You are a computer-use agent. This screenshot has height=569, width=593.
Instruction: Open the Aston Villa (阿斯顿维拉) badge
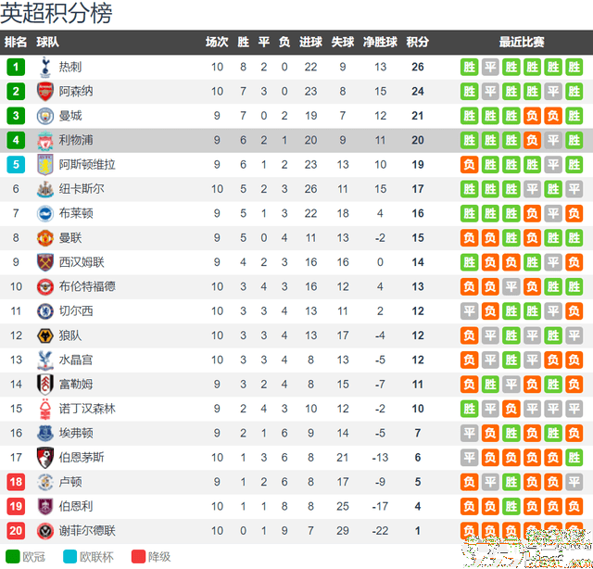pyautogui.click(x=45, y=165)
